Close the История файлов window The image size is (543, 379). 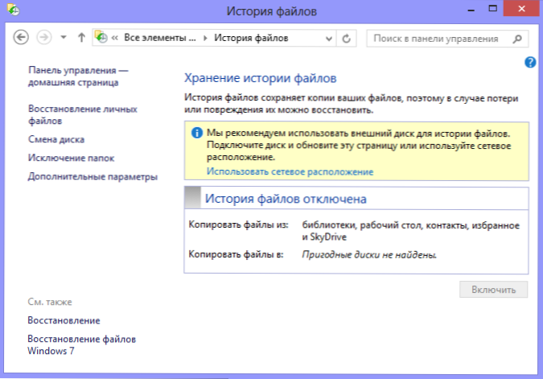click(521, 9)
